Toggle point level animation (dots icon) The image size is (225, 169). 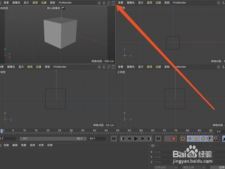tap(216, 139)
